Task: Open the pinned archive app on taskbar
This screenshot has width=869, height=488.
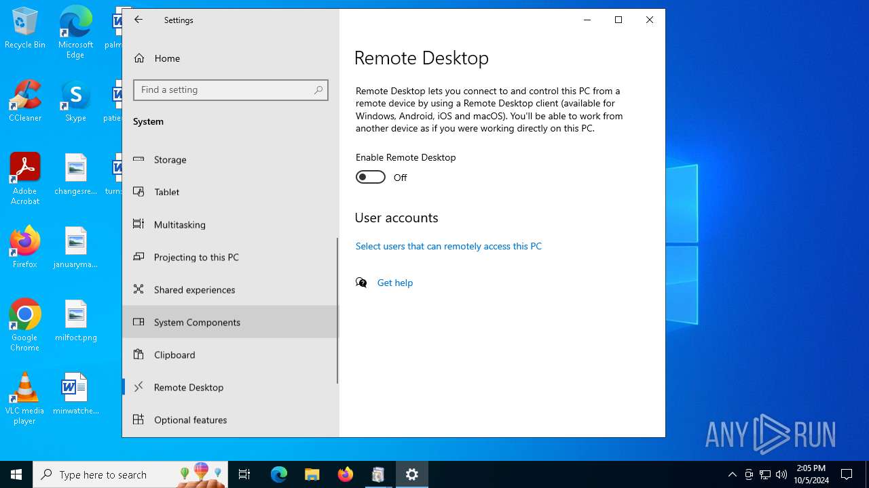Action: (x=378, y=474)
